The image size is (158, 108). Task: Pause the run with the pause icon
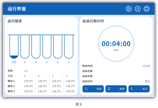click(138, 9)
